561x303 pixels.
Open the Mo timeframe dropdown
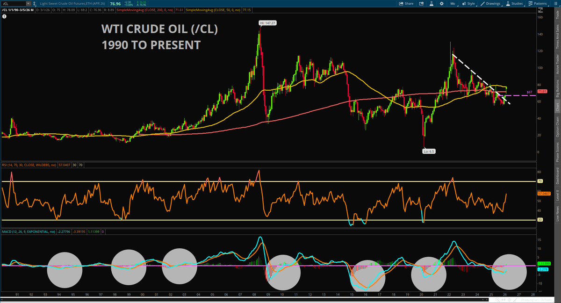click(453, 3)
